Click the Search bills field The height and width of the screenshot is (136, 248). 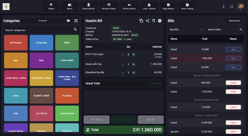click(225, 29)
